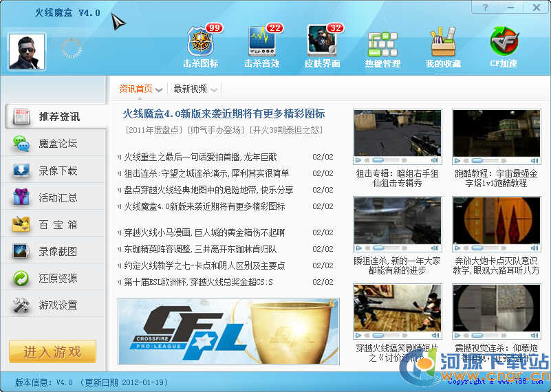
Task: Open news 穿越火线小马漫画,巨人城的黄金箱
Action: click(204, 232)
